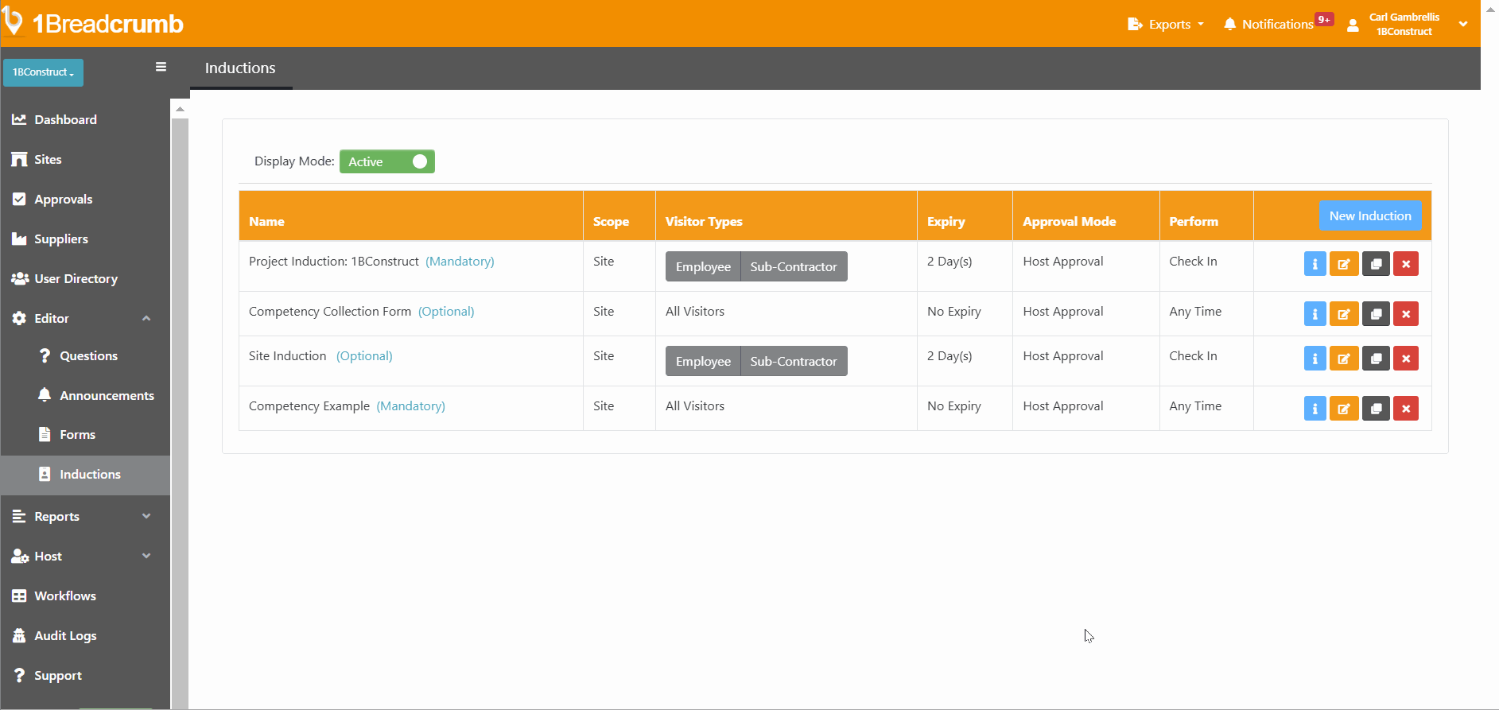Edit the Project Induction: 1BConstruct row
1499x710 pixels.
tap(1344, 264)
